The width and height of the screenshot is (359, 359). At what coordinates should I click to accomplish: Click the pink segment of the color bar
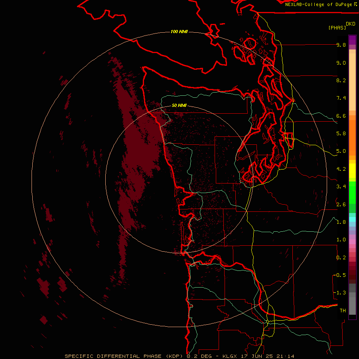pyautogui.click(x=352, y=242)
